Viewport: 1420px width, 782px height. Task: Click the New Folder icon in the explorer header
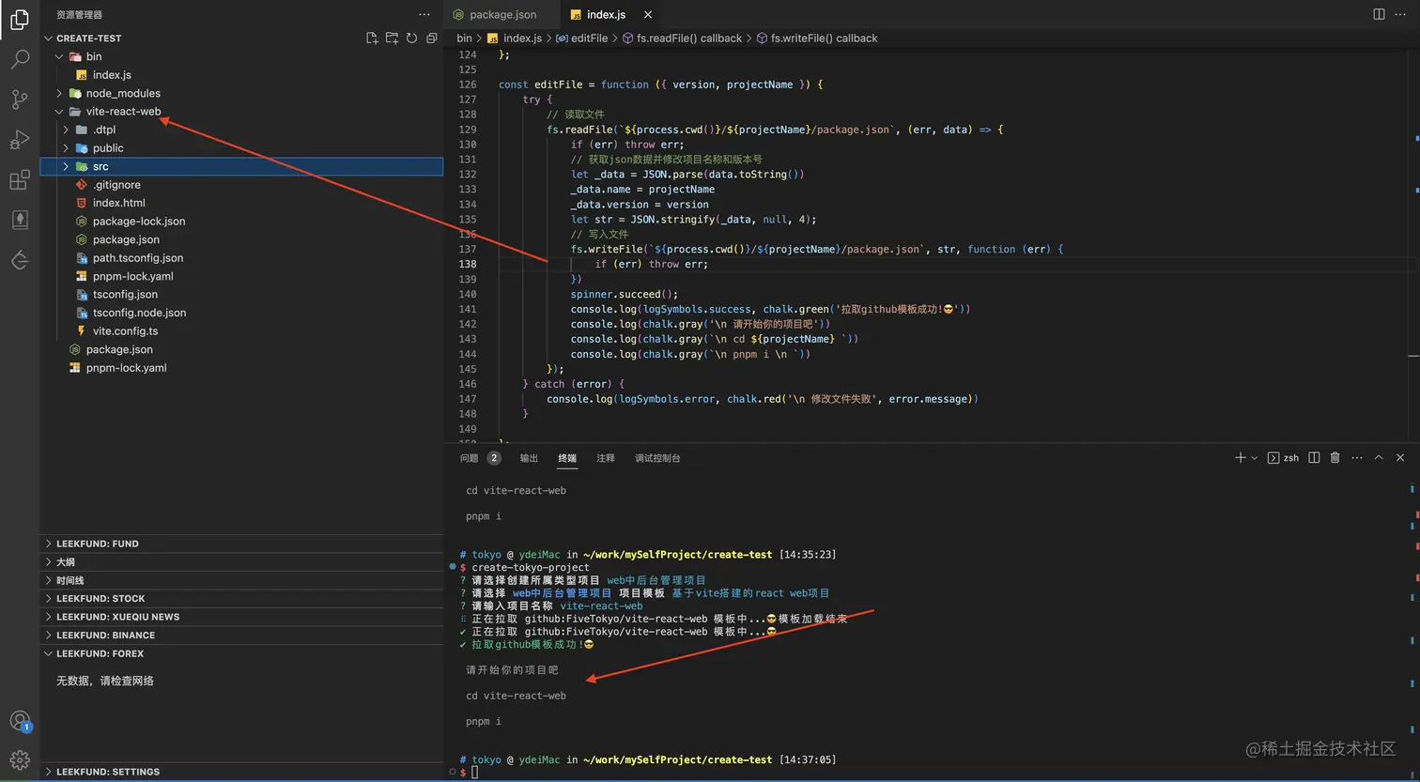(392, 38)
